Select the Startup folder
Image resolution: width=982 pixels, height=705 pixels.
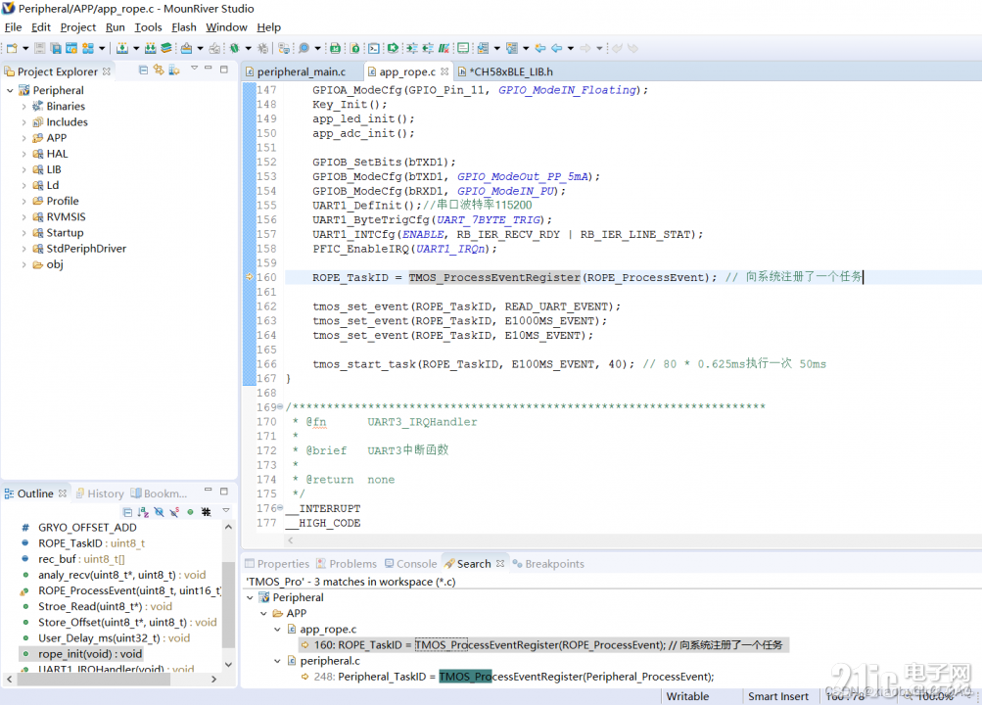65,233
